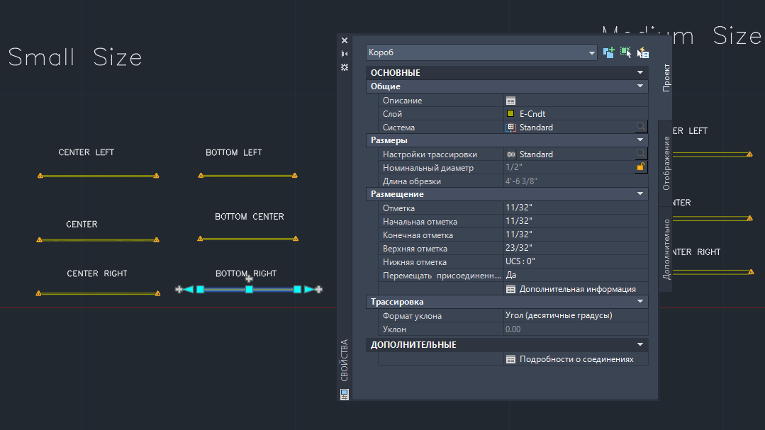This screenshot has width=765, height=430.
Task: Select the CENTER RIGHT conduit line
Action: coord(98,293)
